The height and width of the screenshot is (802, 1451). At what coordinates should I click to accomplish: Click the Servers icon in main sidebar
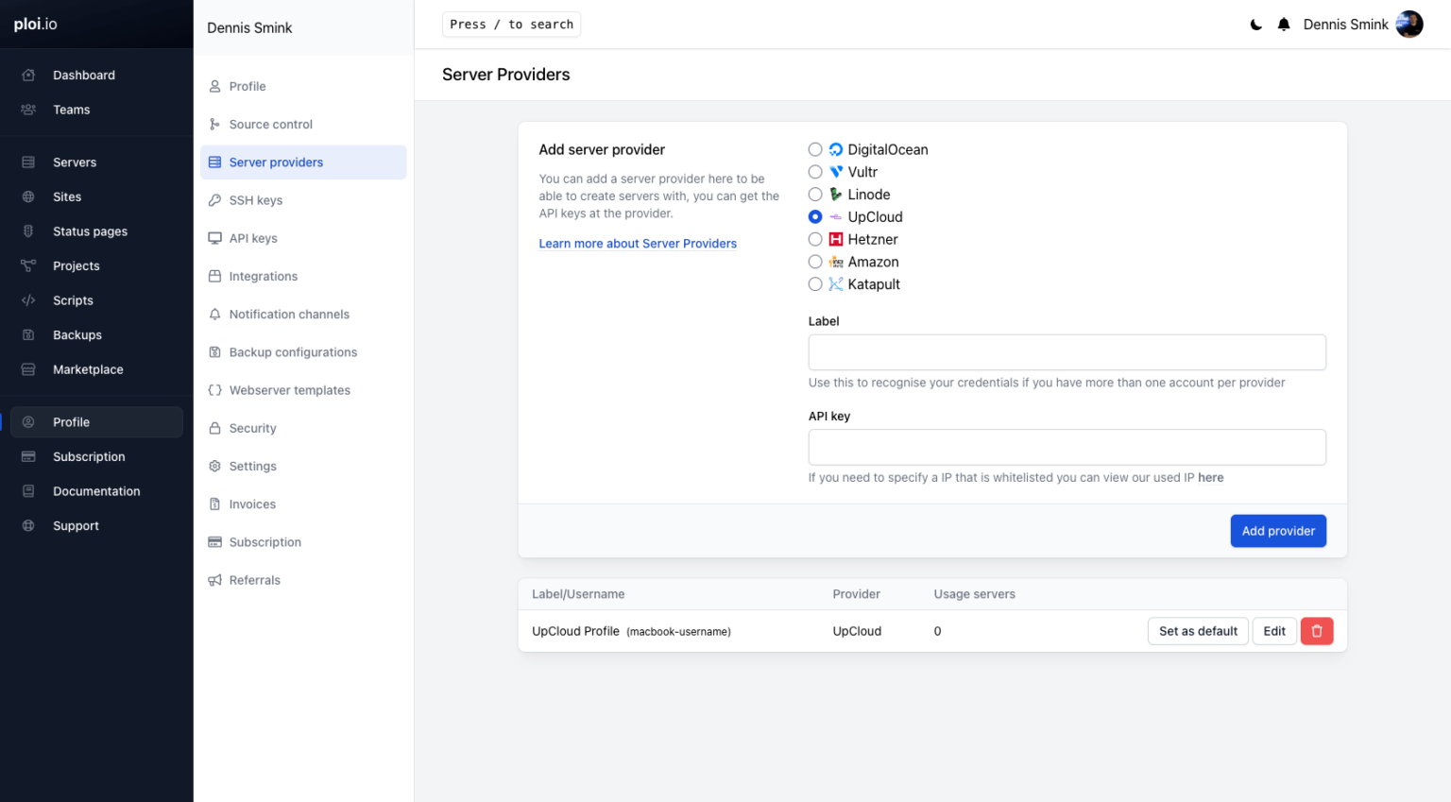[28, 162]
